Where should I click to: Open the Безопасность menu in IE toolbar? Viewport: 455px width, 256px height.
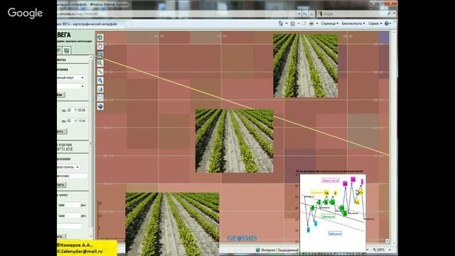pyautogui.click(x=353, y=23)
